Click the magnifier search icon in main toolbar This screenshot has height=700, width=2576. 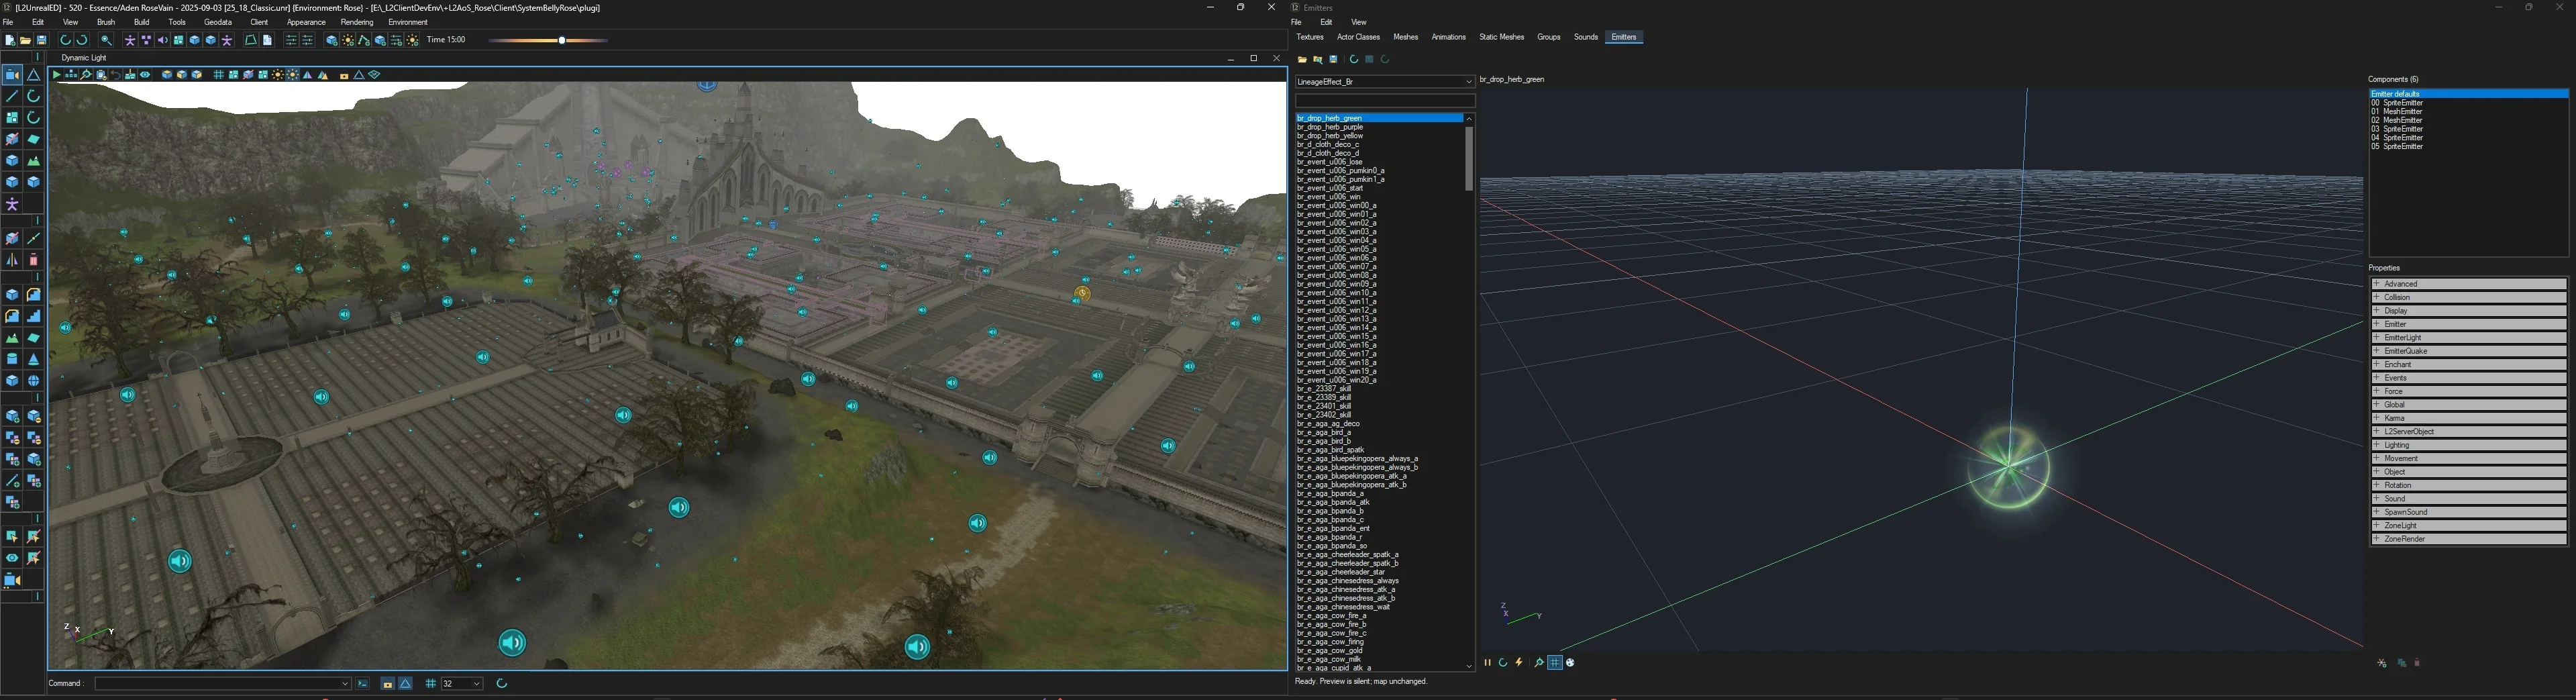pos(106,41)
